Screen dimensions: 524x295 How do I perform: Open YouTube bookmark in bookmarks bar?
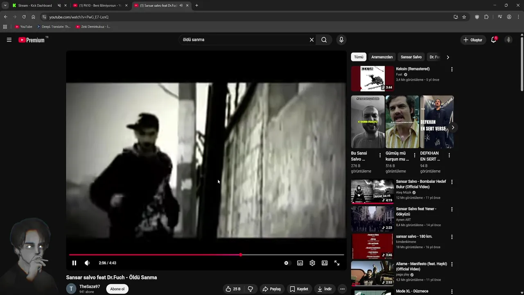click(x=23, y=27)
